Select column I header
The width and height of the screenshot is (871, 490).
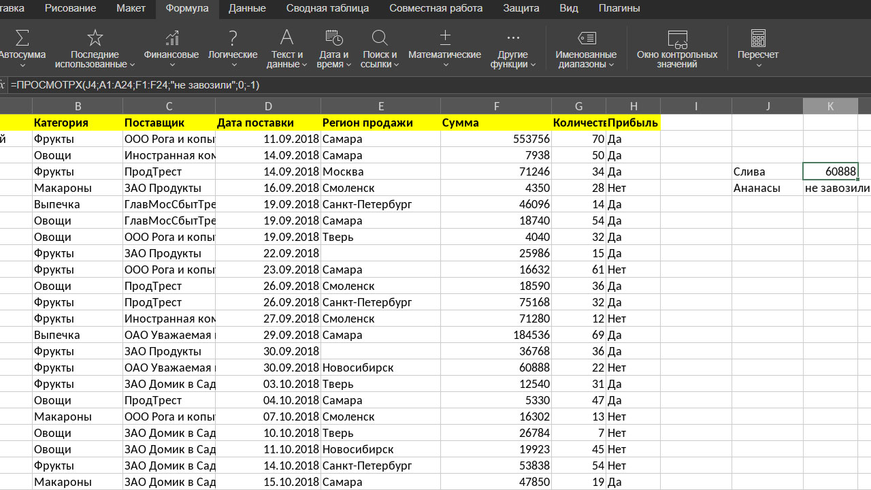click(x=696, y=106)
